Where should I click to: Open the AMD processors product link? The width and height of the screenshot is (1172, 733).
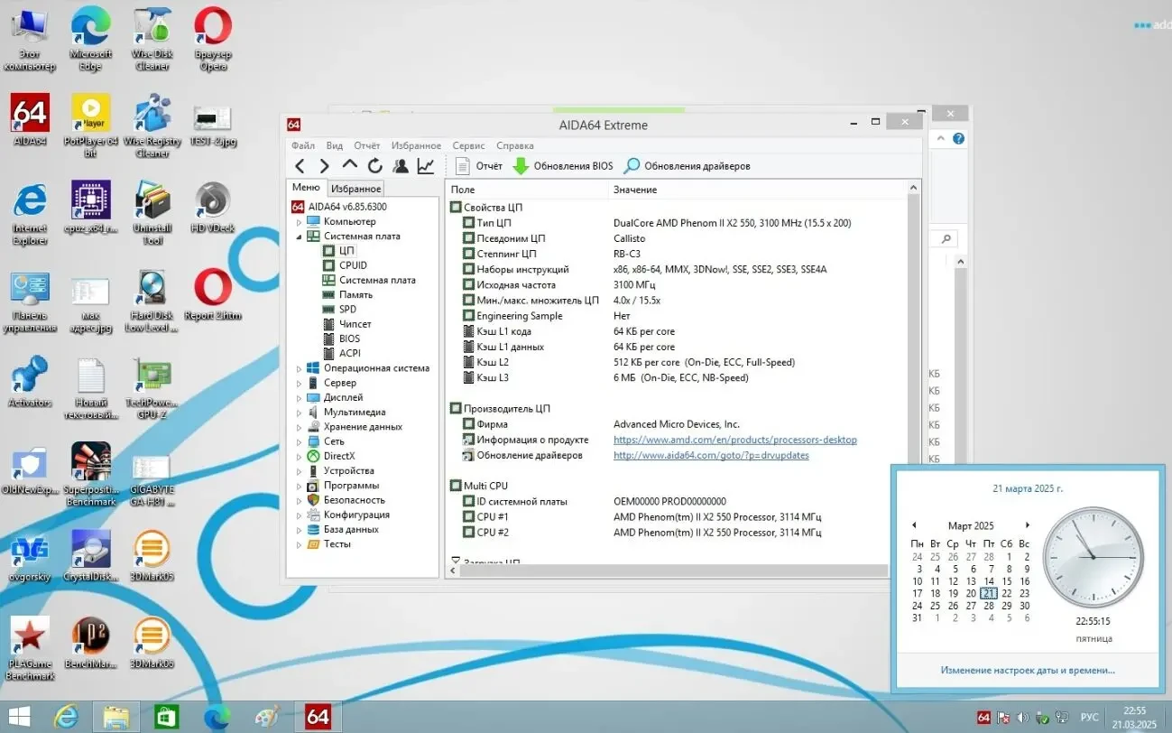pyautogui.click(x=734, y=440)
